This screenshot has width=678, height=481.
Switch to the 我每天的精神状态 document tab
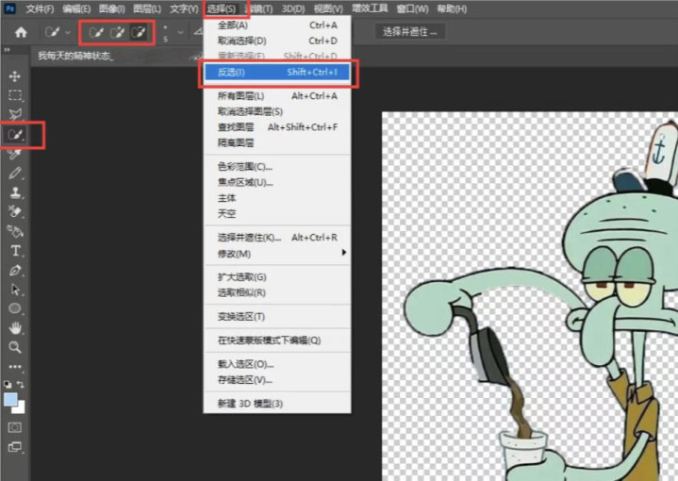pyautogui.click(x=75, y=56)
